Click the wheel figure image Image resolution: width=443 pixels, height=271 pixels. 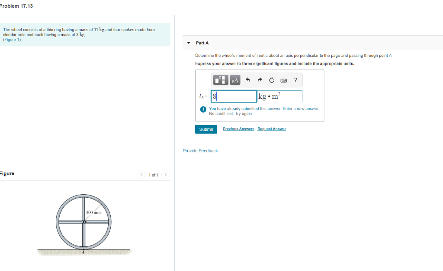pos(83,225)
